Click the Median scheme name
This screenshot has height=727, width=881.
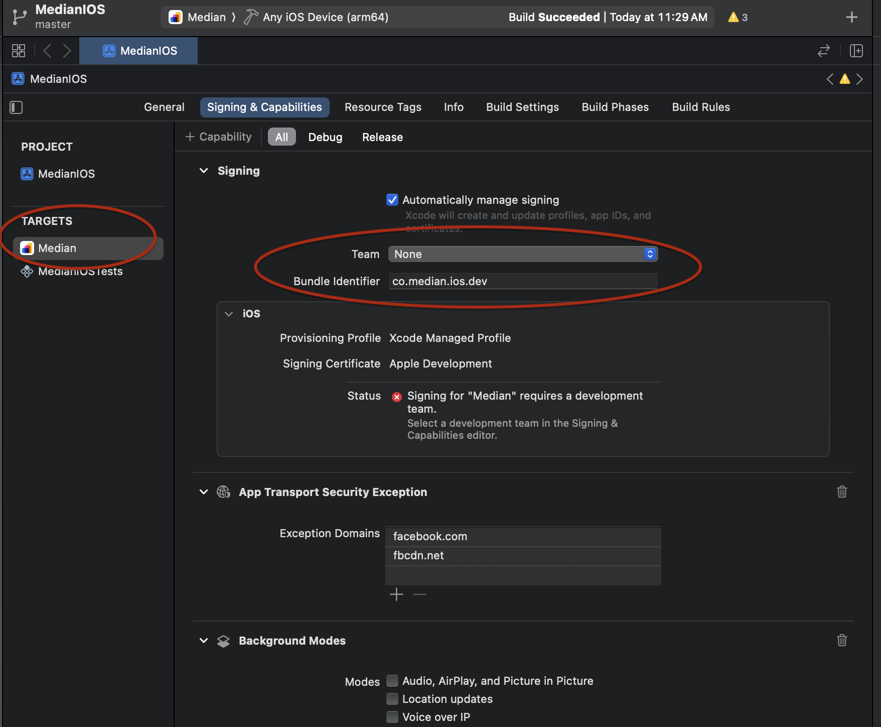pos(207,17)
